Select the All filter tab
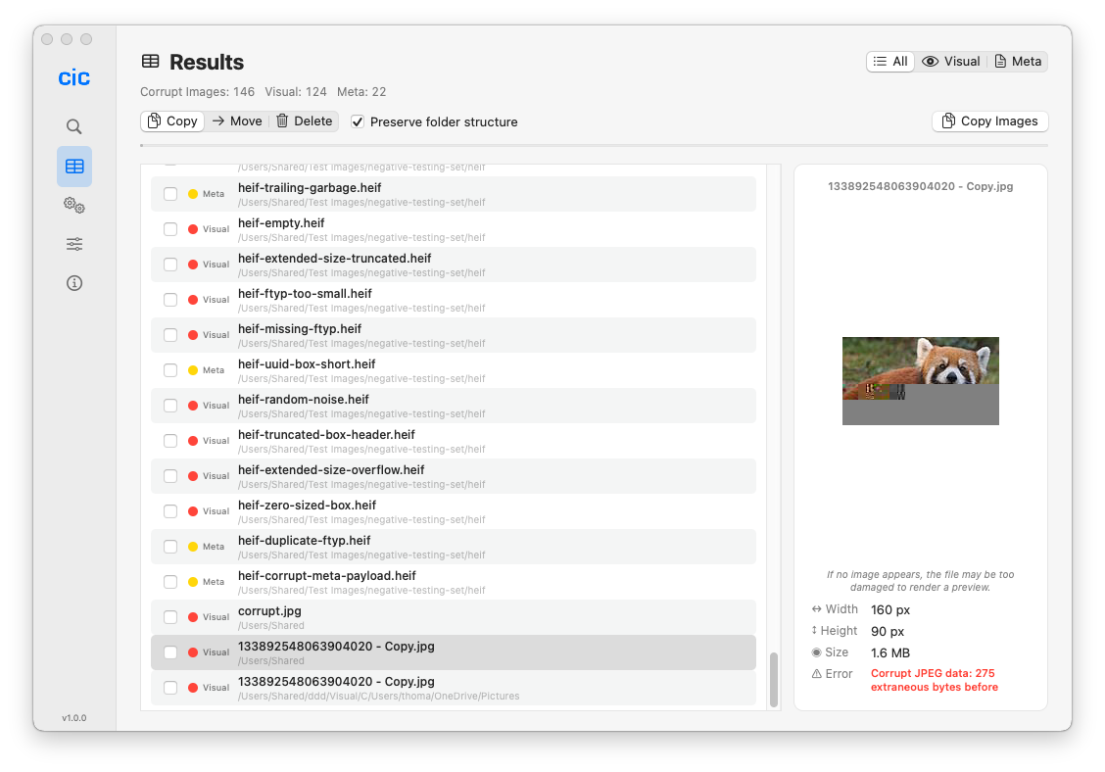The width and height of the screenshot is (1105, 772). (x=890, y=62)
